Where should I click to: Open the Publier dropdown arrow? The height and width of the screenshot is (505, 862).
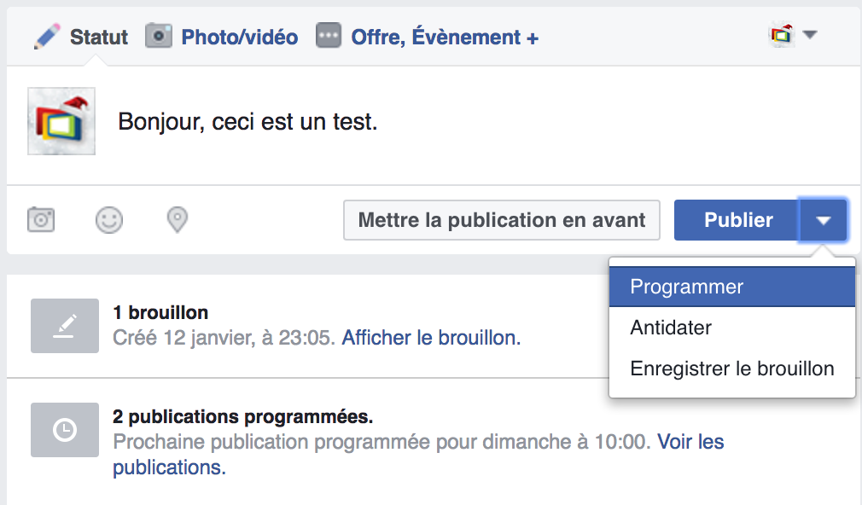pyautogui.click(x=823, y=219)
